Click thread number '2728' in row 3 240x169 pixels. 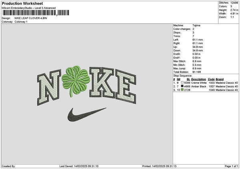point(187,90)
